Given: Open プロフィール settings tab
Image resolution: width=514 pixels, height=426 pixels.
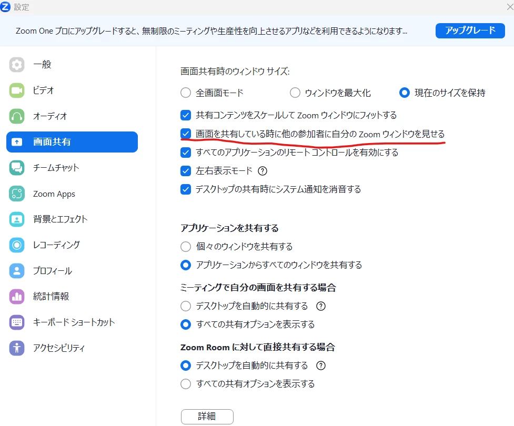Looking at the screenshot, I should (x=72, y=271).
